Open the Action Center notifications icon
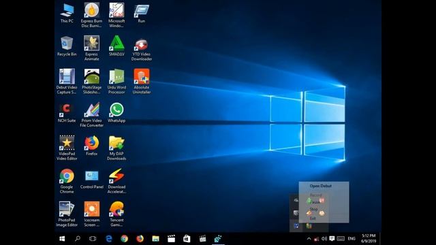 click(x=332, y=239)
